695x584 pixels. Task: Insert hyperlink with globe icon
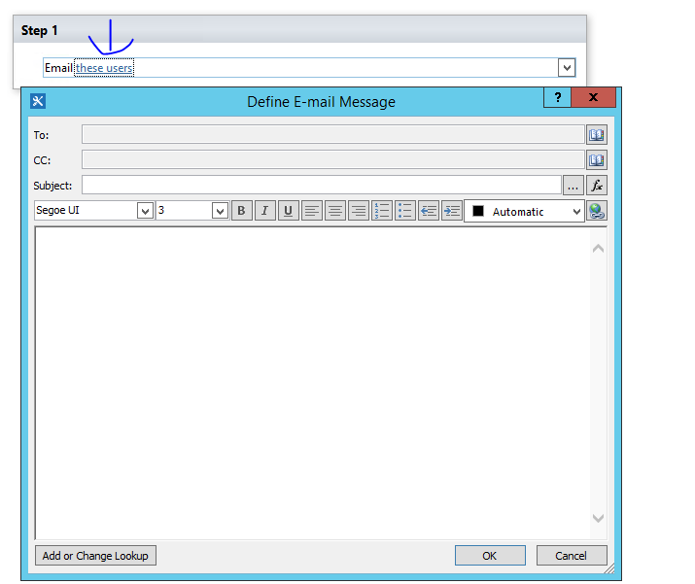pyautogui.click(x=597, y=211)
